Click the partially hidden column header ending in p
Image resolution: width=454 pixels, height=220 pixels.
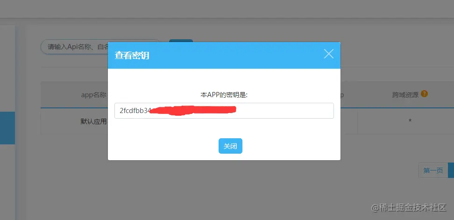[342, 95]
